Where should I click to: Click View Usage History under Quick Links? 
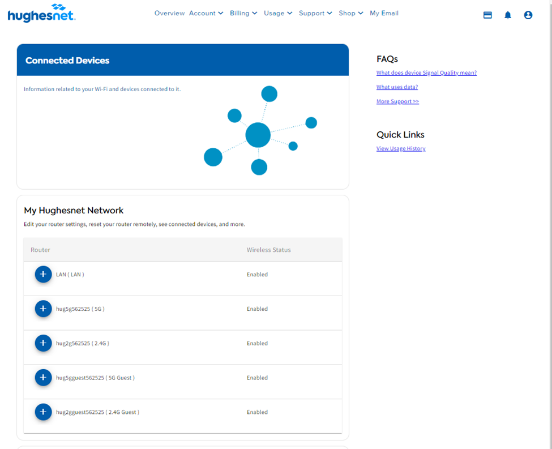401,148
